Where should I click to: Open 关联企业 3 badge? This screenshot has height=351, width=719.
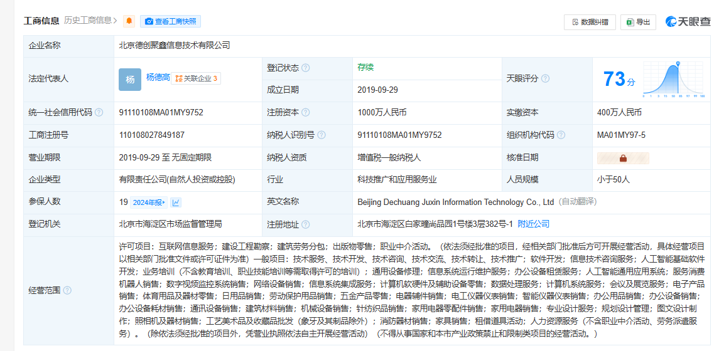tap(196, 79)
